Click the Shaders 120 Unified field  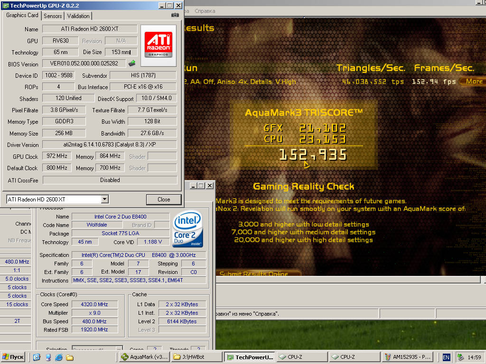click(68, 98)
